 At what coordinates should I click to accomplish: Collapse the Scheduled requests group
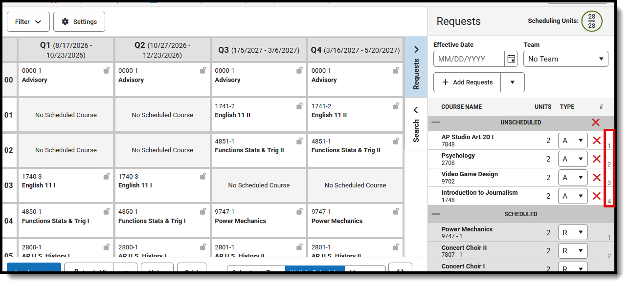(436, 214)
